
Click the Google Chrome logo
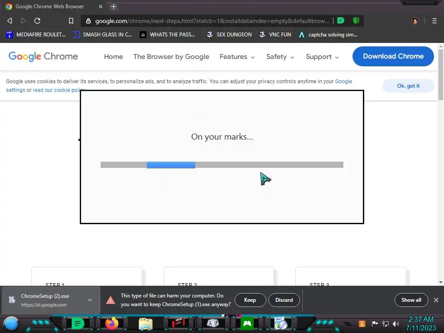click(43, 56)
